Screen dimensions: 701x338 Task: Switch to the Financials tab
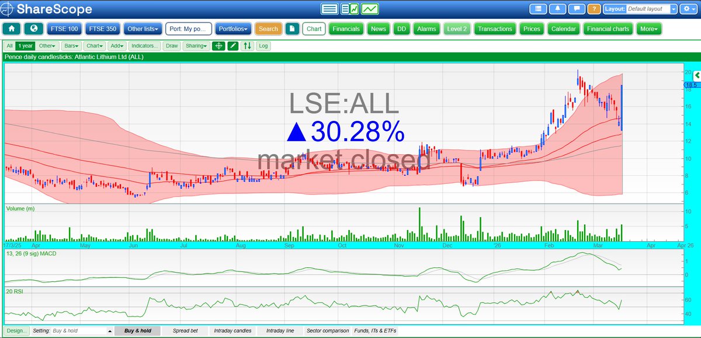tap(346, 29)
